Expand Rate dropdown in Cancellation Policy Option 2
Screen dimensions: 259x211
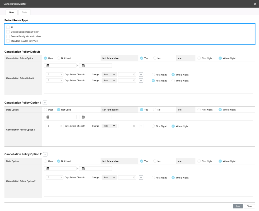coord(109,177)
